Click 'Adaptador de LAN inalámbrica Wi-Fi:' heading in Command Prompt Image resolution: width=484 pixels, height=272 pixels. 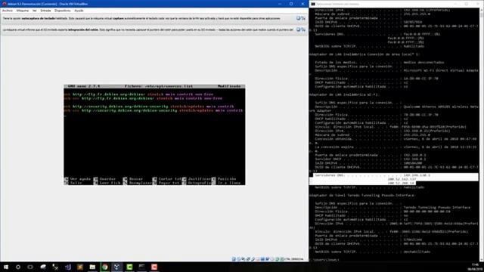point(344,94)
